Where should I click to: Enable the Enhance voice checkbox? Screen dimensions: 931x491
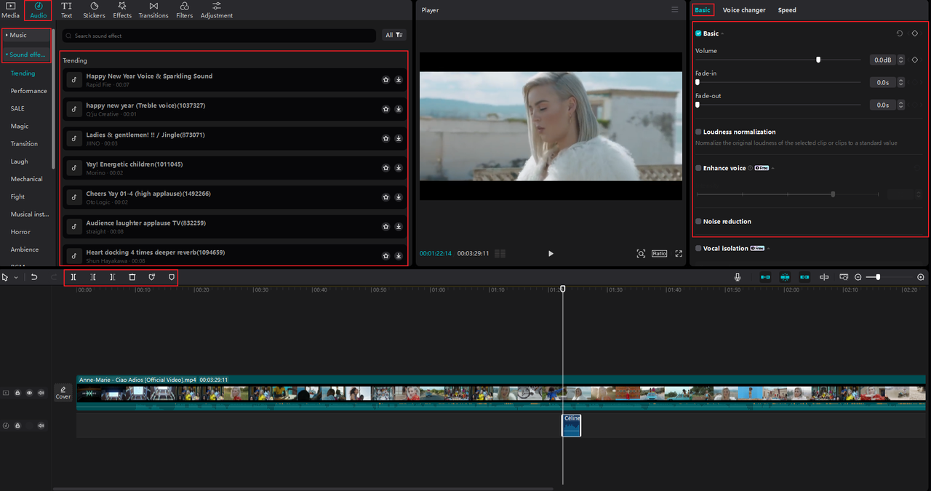(698, 168)
